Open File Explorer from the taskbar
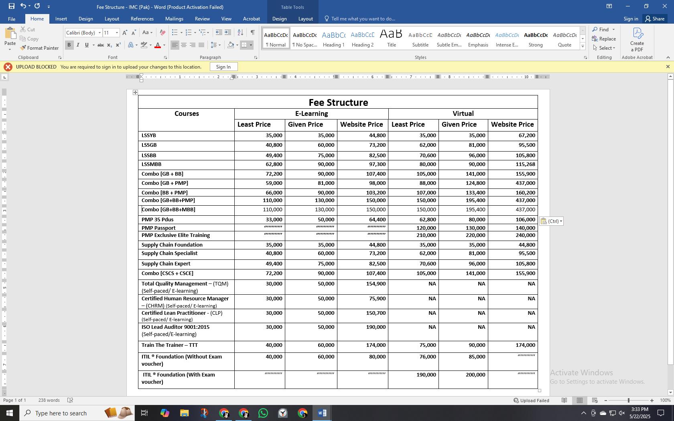Image resolution: width=674 pixels, height=421 pixels. tap(184, 413)
